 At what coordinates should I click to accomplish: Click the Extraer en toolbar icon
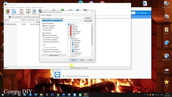pyautogui.click(x=14, y=12)
